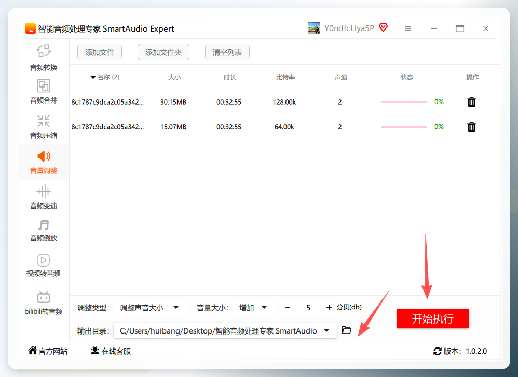The image size is (518, 377).
Task: Click the 15.07MB size cell
Action: 173,127
